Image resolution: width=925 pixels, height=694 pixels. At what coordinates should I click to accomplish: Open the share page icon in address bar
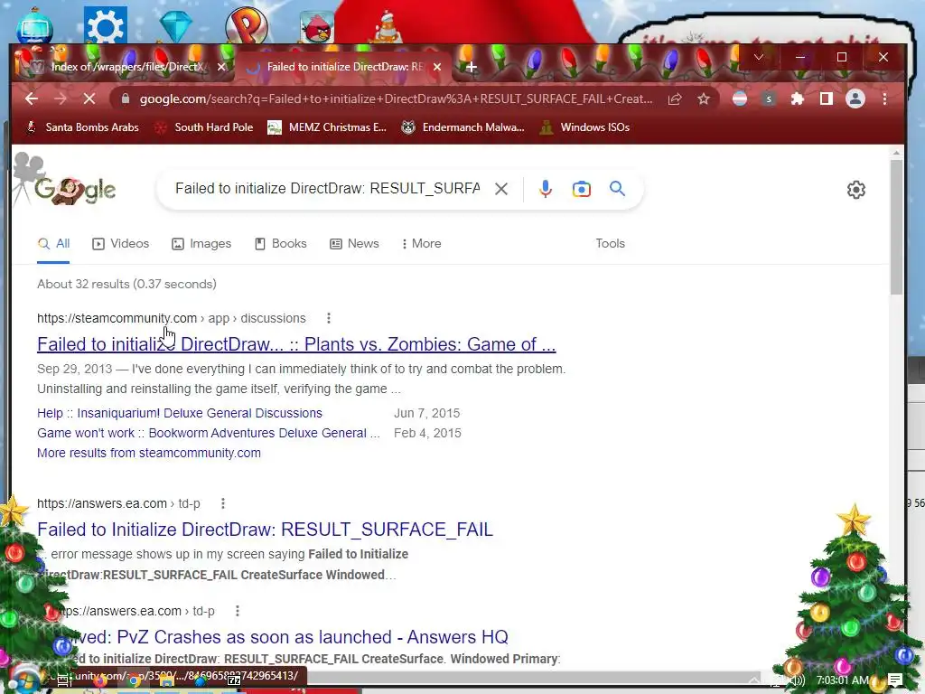coord(675,99)
